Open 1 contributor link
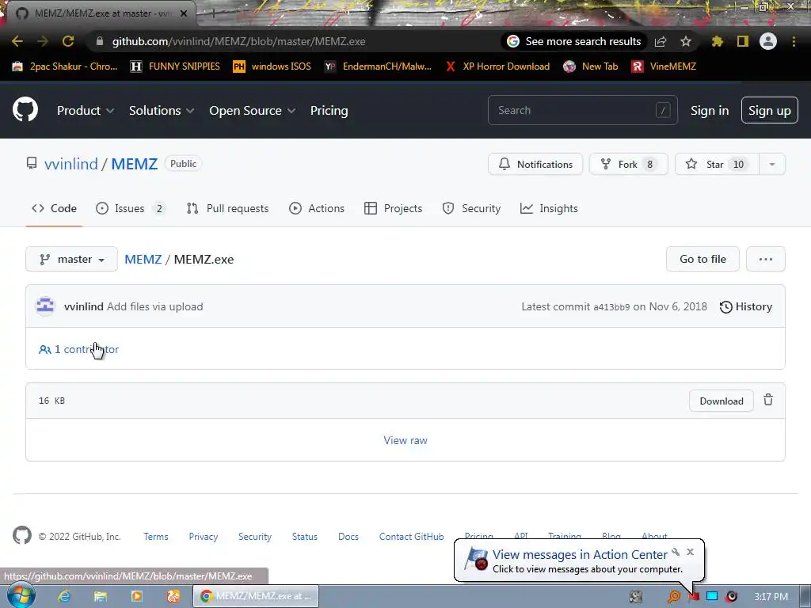Viewport: 811px width, 608px height. [x=78, y=349]
